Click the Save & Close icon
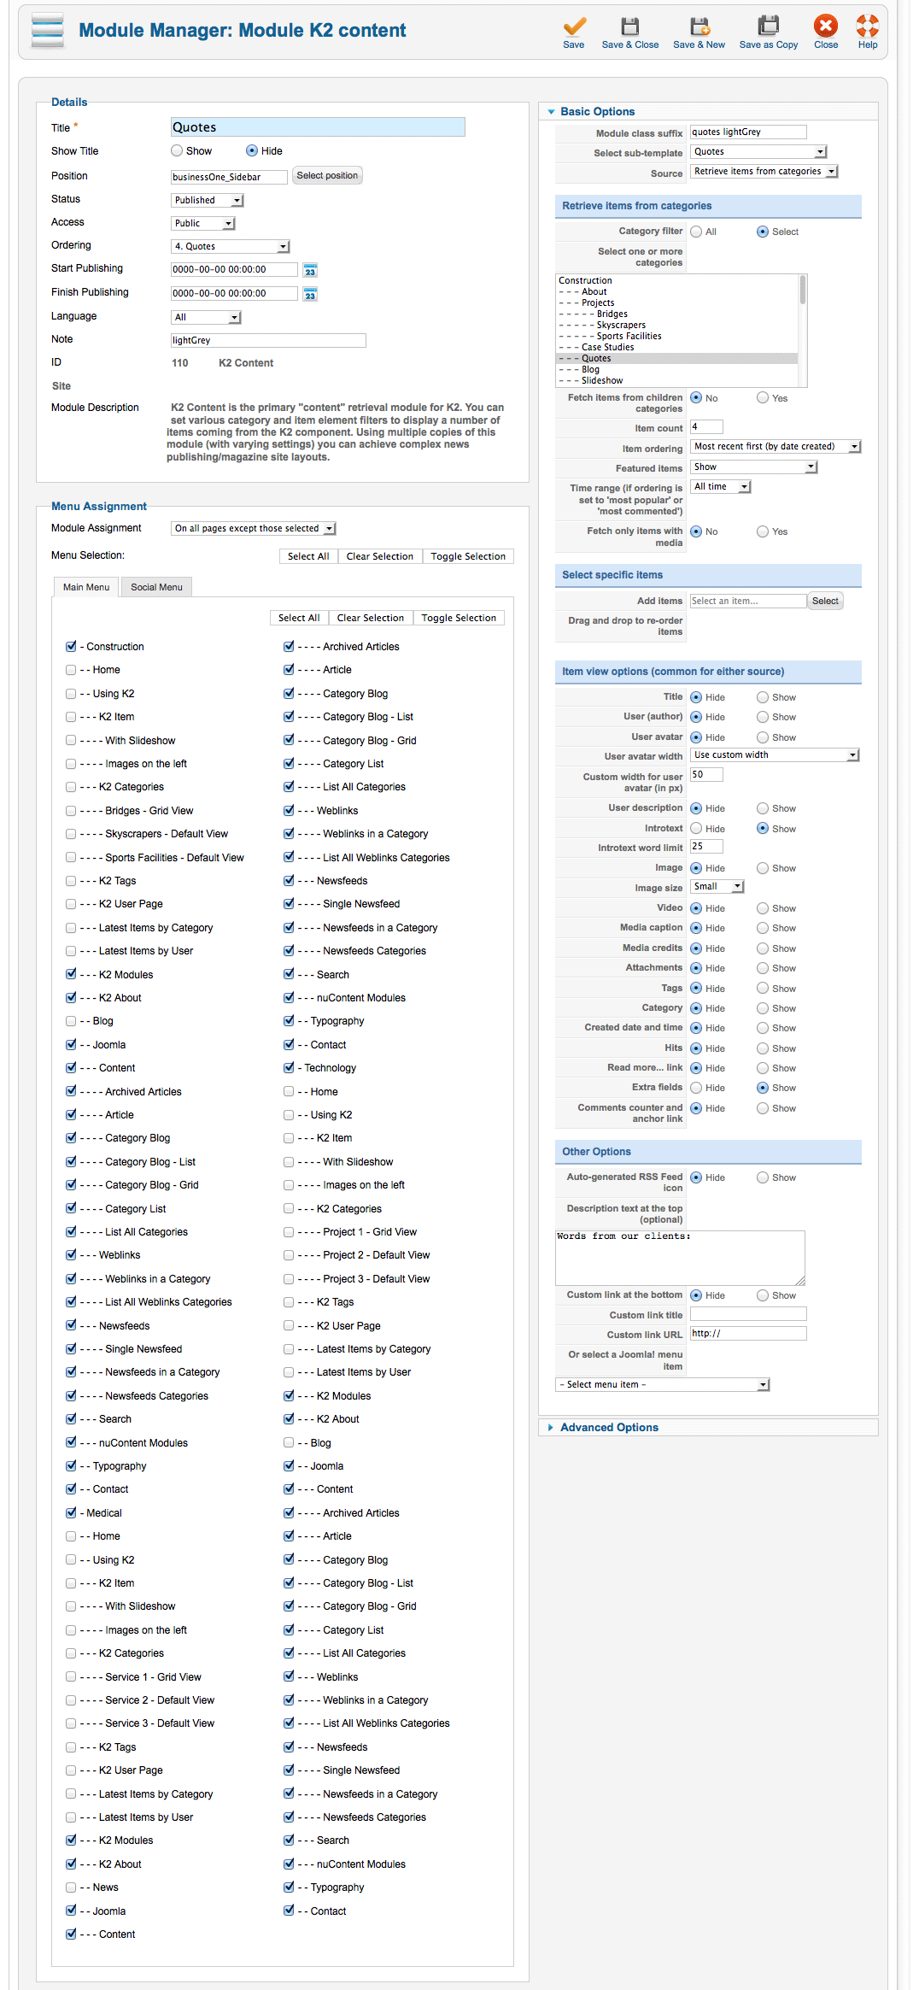 [629, 26]
